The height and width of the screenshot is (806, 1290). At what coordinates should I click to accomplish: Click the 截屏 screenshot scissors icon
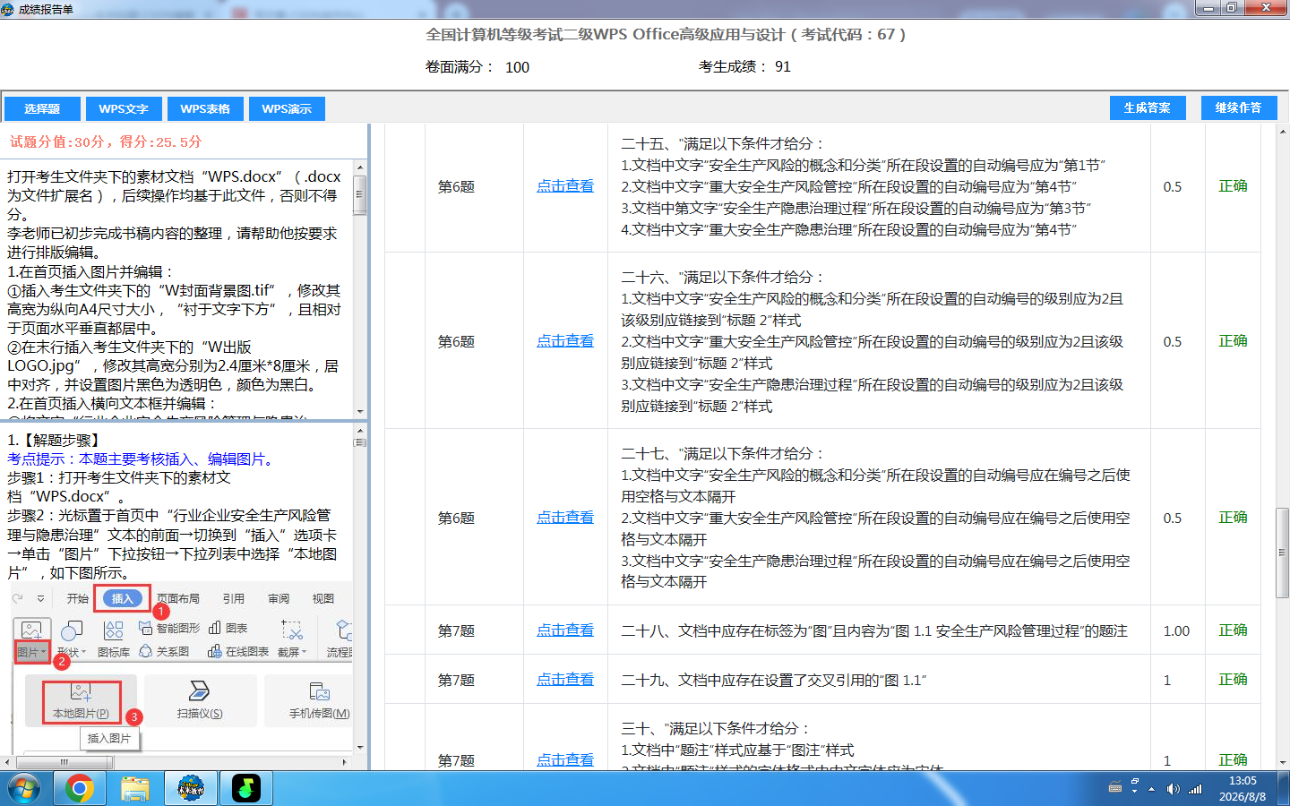click(x=291, y=630)
